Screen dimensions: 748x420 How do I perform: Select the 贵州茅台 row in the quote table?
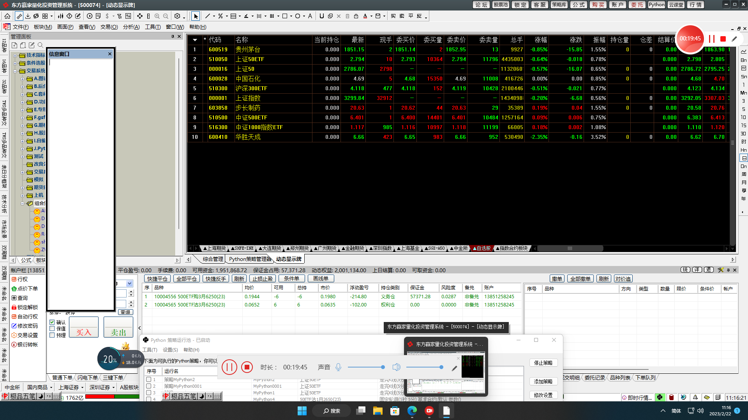click(x=458, y=49)
